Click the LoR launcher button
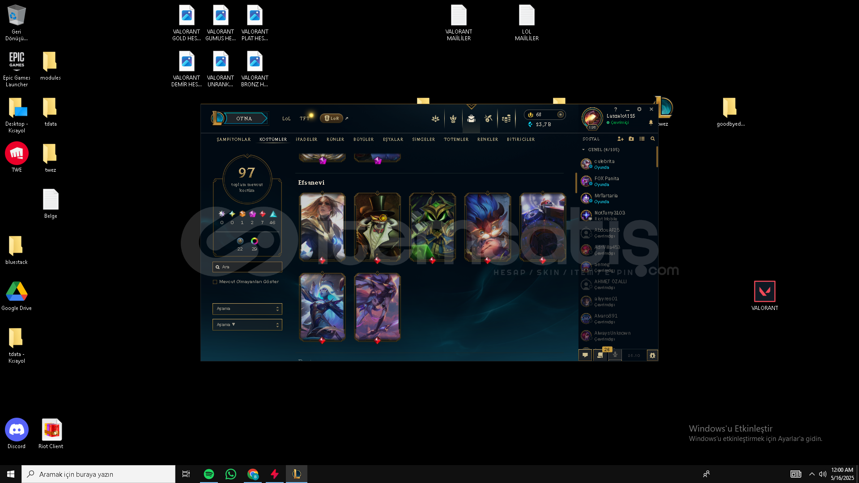This screenshot has width=859, height=483. [332, 119]
